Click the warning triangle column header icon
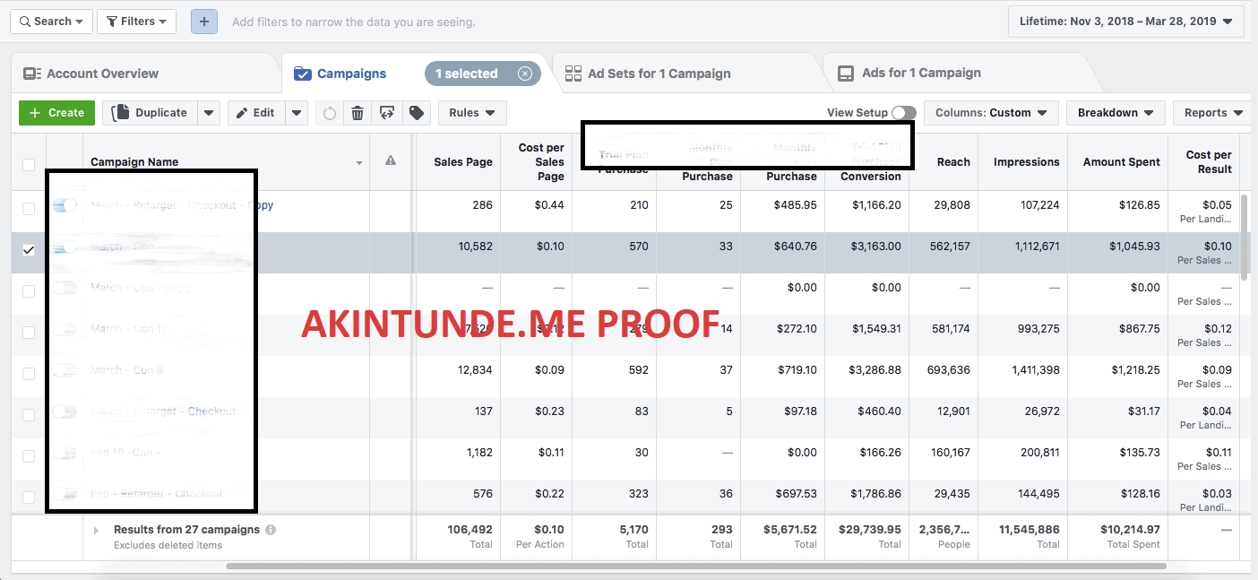The image size is (1258, 580). click(391, 161)
